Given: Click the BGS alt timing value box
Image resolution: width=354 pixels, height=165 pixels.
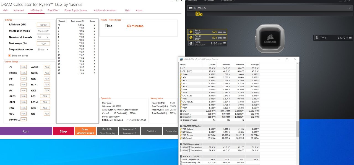Looking at the screenshot, I should pos(45,102).
